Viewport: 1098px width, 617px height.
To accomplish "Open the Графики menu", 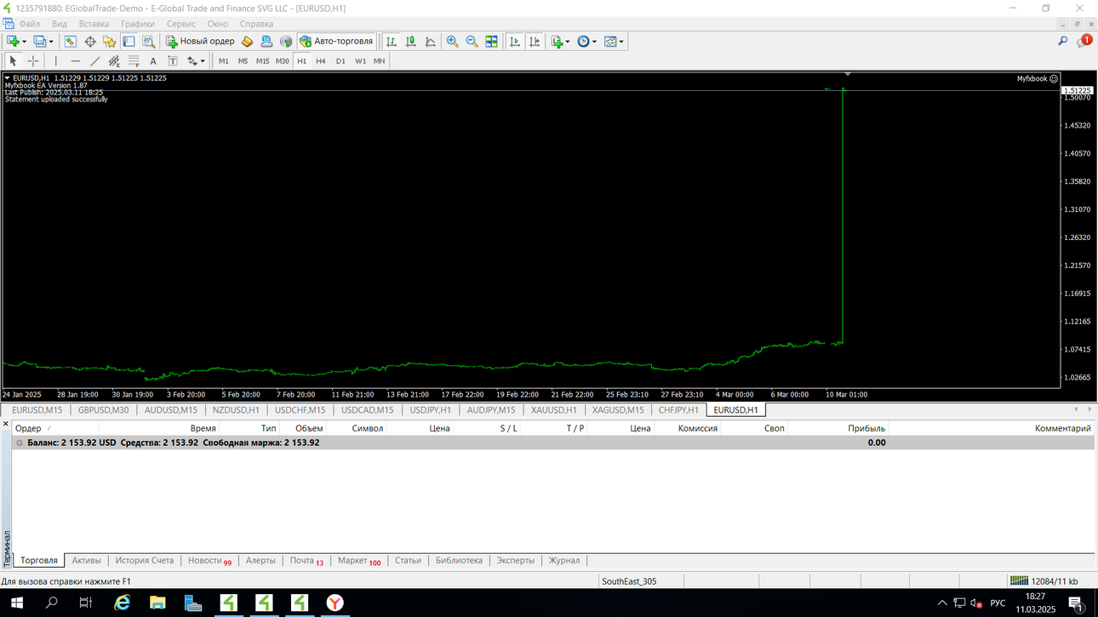I will pyautogui.click(x=138, y=24).
